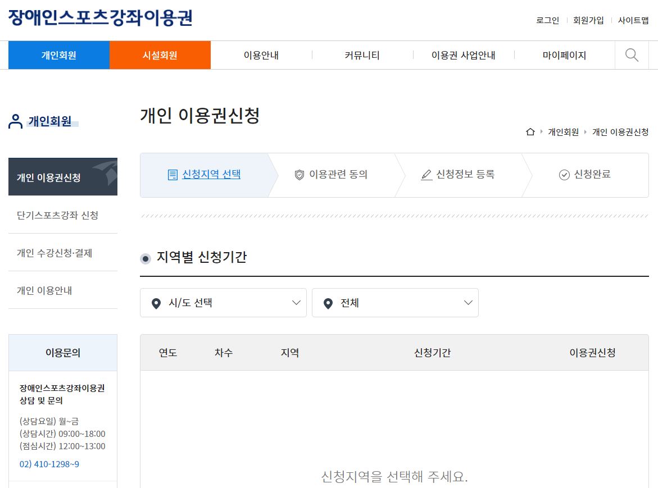
Task: Click the 신청정보 등록 pencil step icon
Action: click(x=428, y=174)
